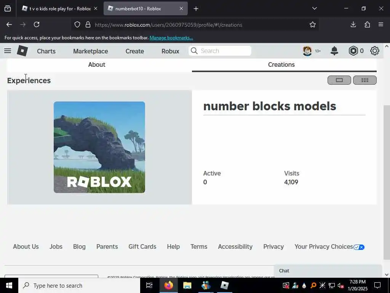Click Firefox in the taskbar
Image resolution: width=390 pixels, height=293 pixels.
(x=168, y=285)
